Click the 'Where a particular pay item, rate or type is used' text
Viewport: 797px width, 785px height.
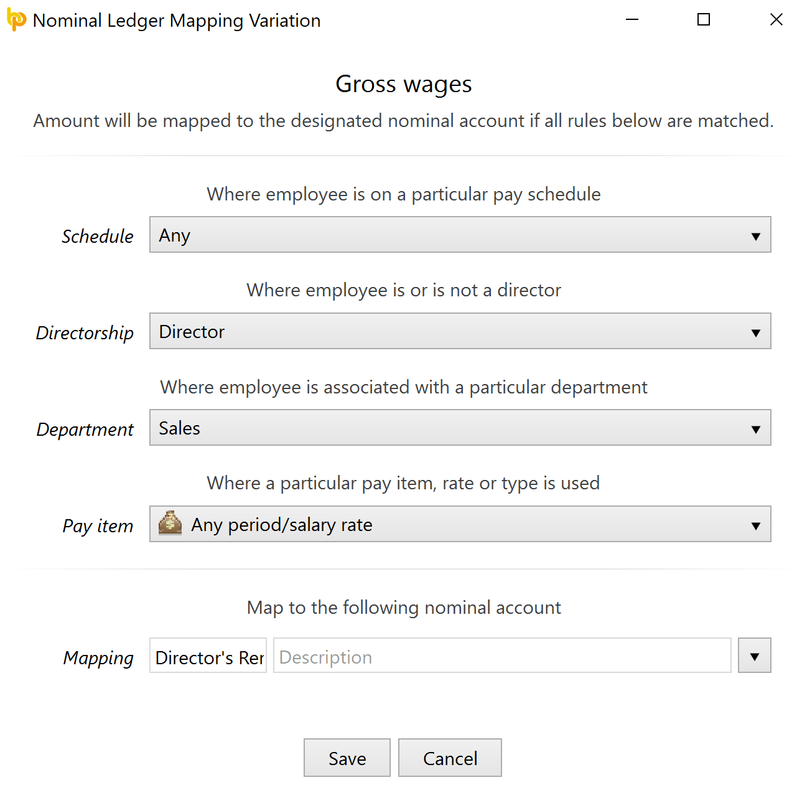(403, 483)
